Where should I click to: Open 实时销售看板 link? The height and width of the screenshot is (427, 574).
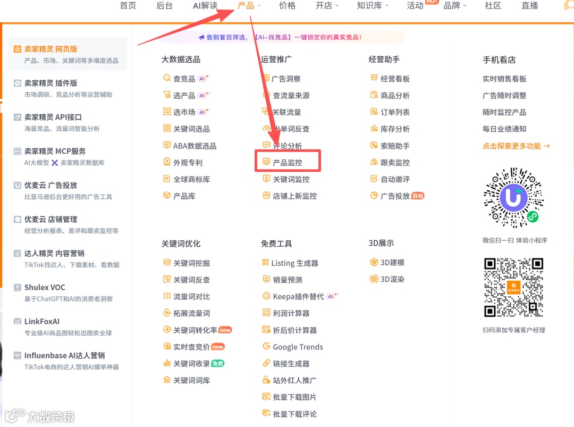click(504, 79)
